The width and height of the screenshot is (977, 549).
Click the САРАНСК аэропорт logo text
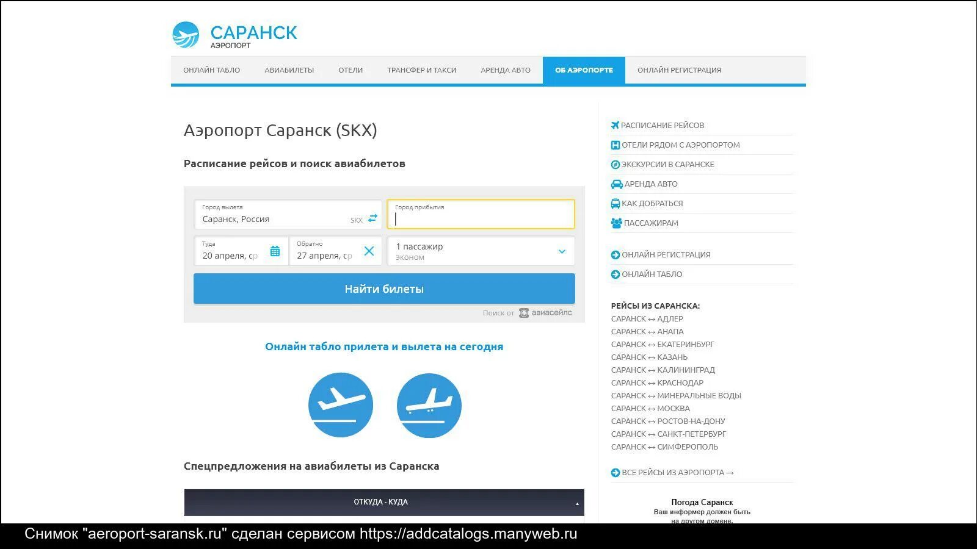click(x=253, y=36)
